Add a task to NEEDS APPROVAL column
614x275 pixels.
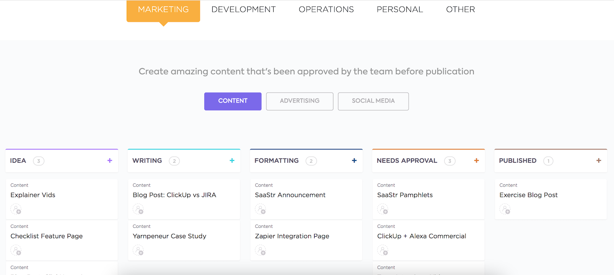click(476, 160)
